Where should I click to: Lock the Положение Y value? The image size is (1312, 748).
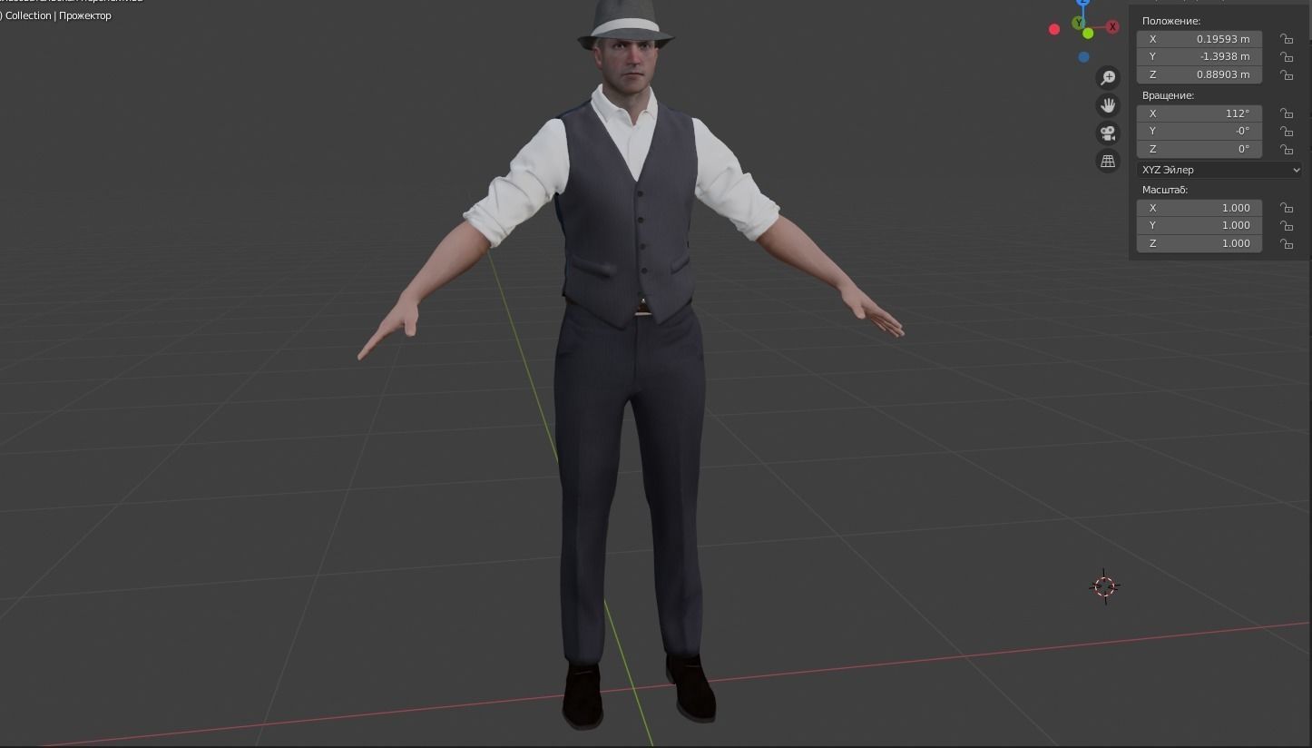coord(1287,56)
